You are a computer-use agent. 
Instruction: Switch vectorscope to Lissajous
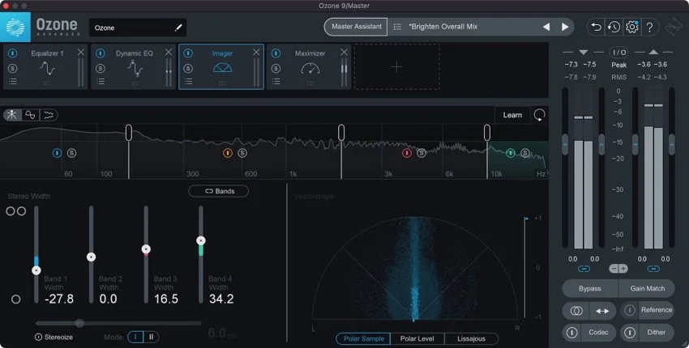click(471, 338)
